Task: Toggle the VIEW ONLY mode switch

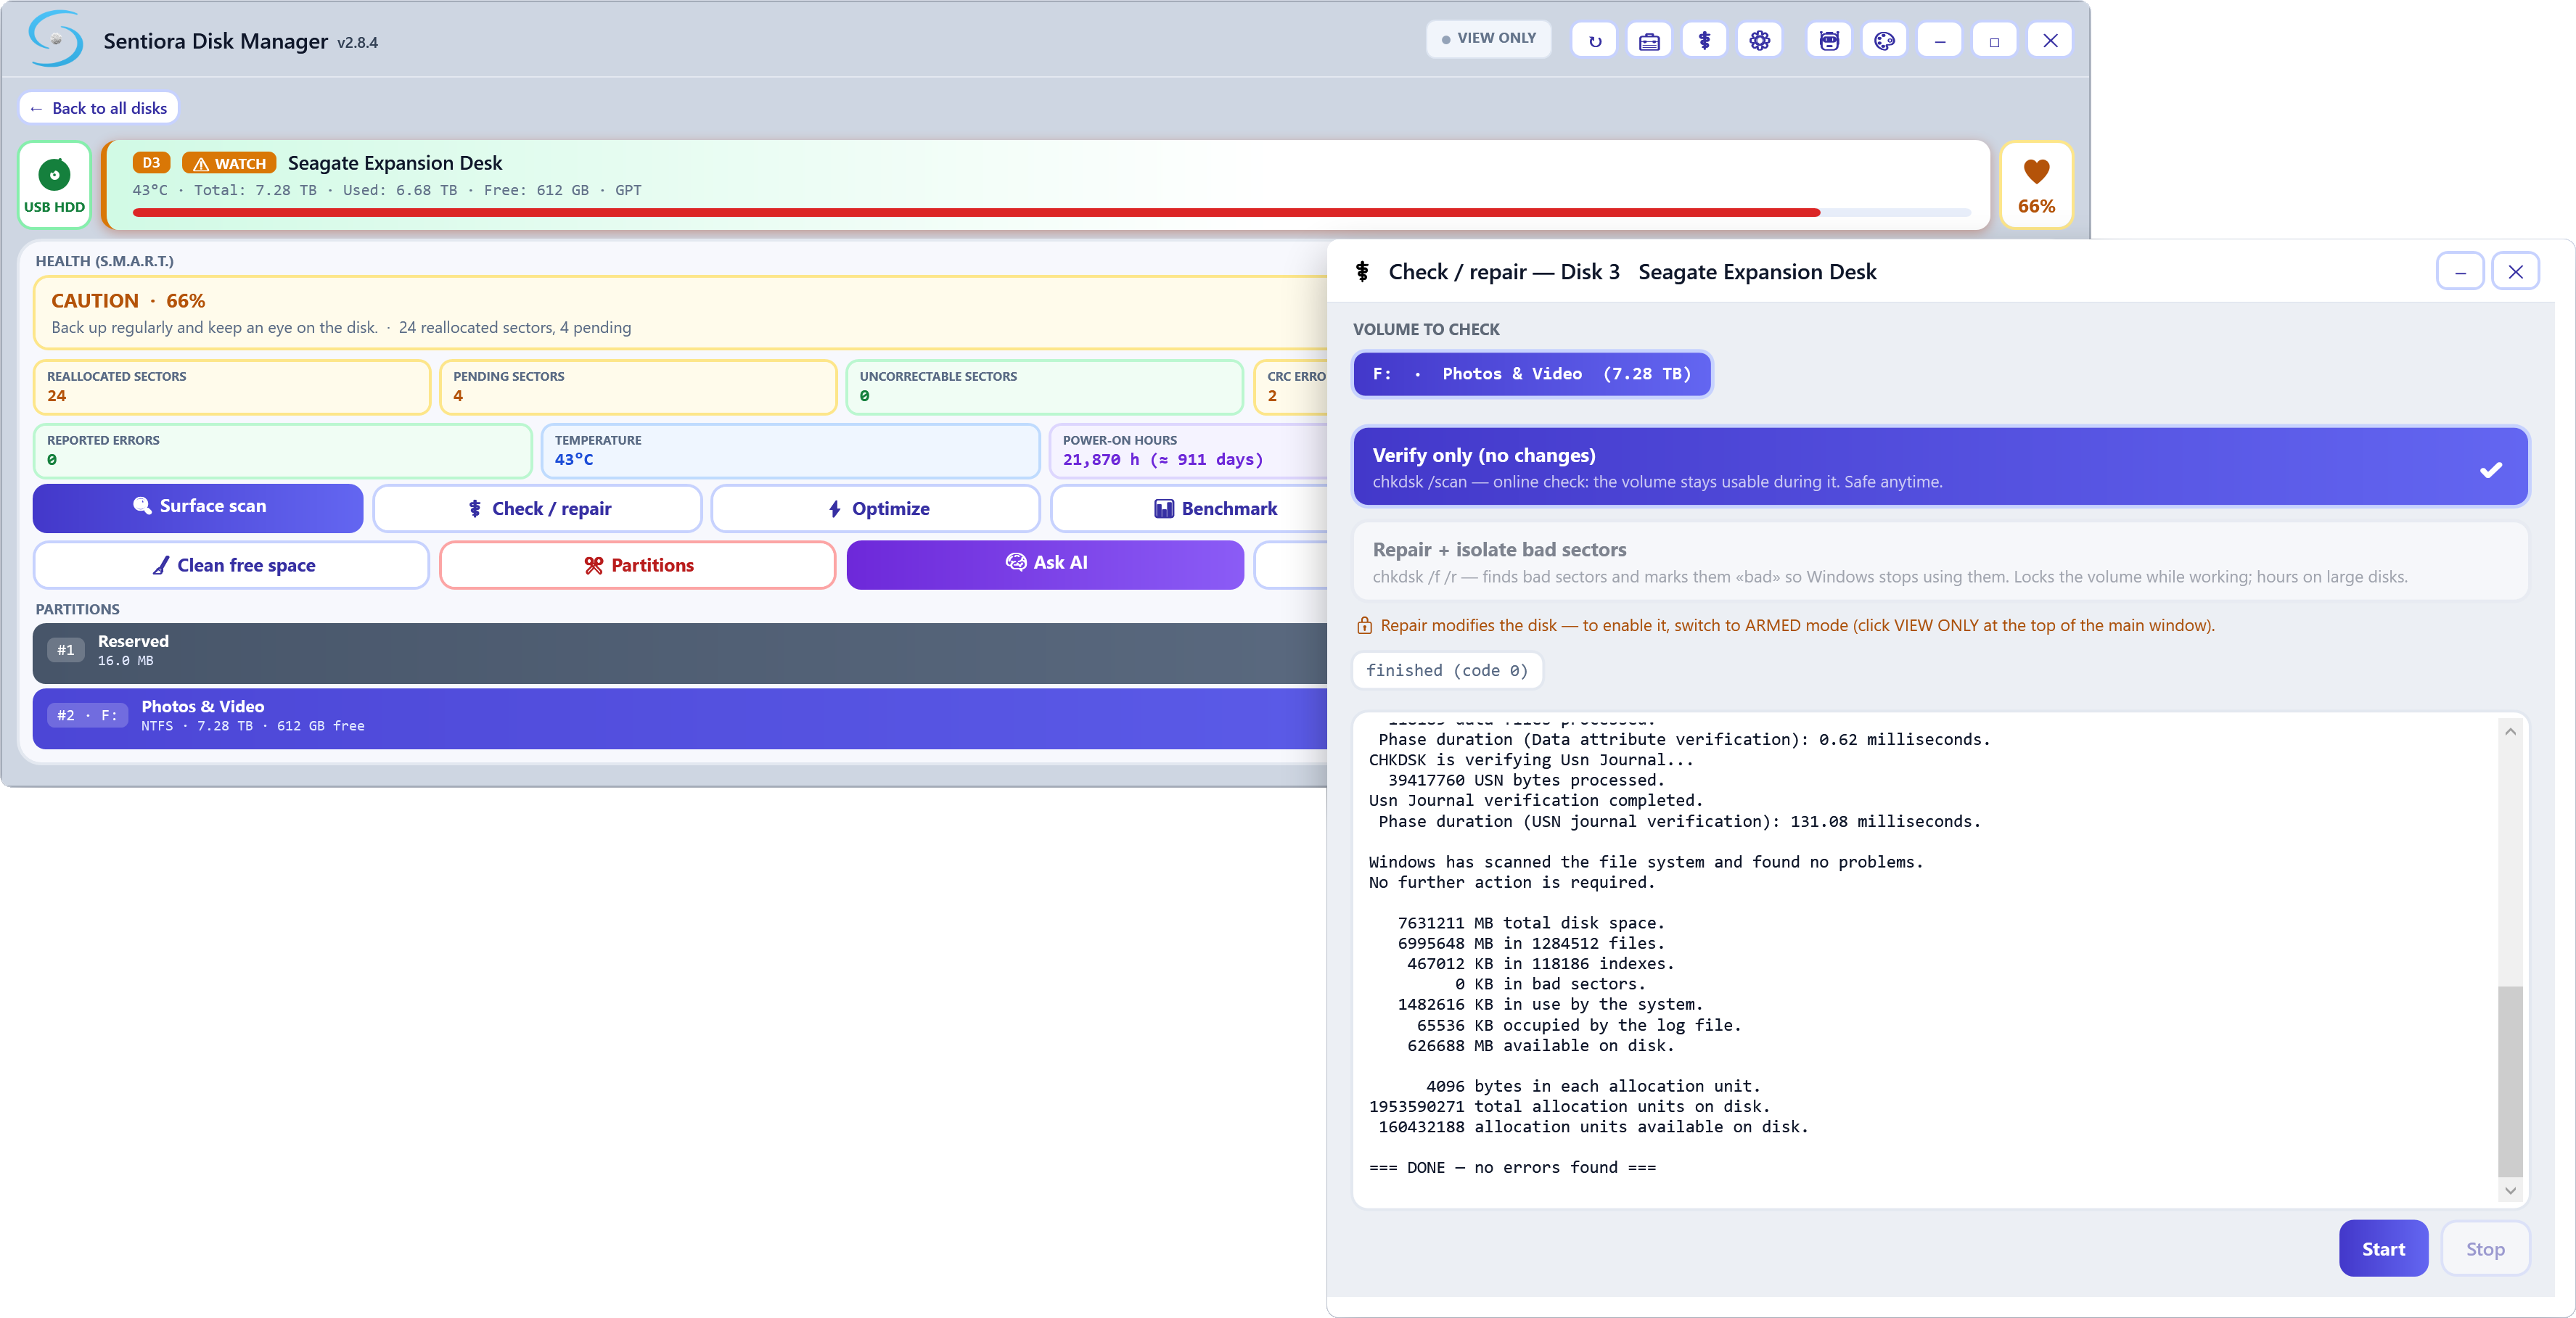Action: click(x=1488, y=39)
